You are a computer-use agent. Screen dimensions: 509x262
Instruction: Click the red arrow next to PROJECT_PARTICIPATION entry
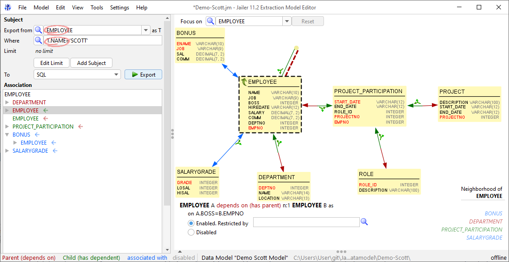(81, 127)
